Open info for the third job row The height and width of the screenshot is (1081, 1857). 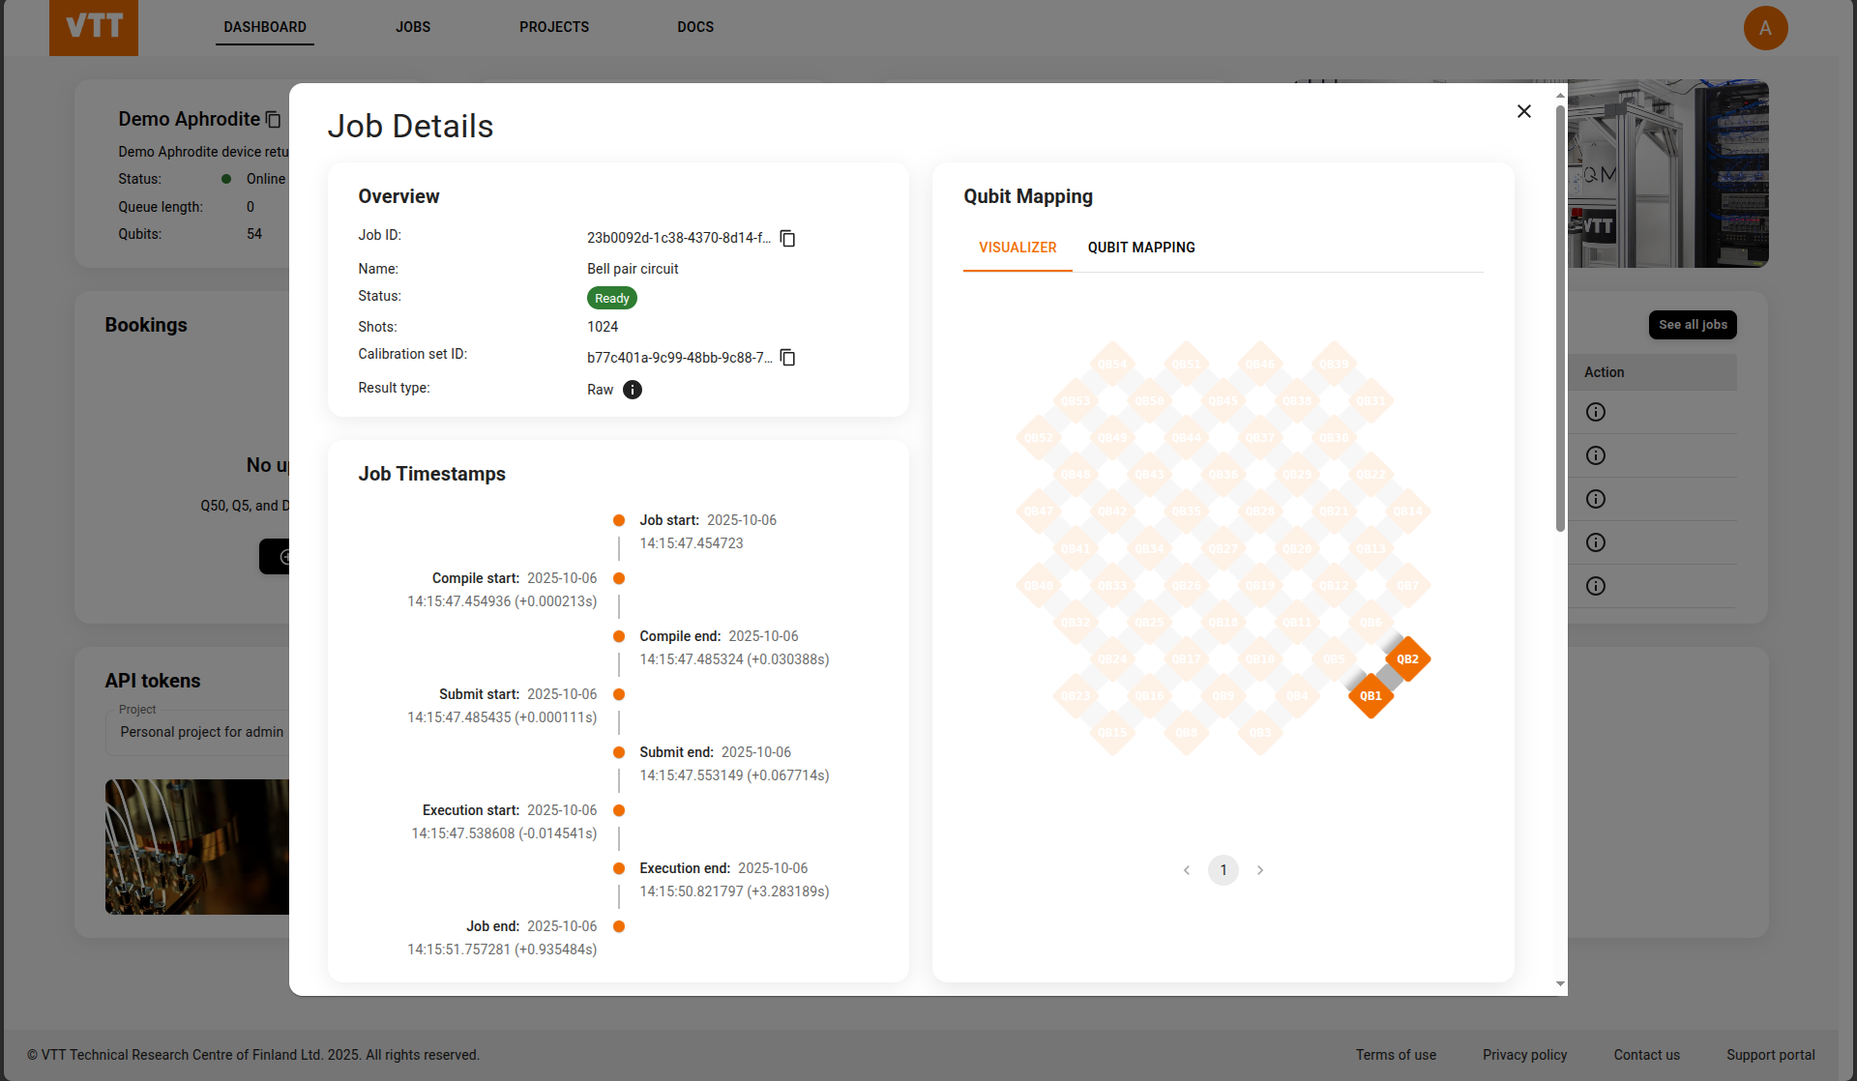(x=1596, y=499)
